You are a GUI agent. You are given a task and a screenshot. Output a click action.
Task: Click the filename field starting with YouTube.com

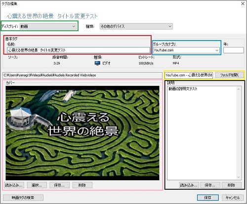point(189,75)
